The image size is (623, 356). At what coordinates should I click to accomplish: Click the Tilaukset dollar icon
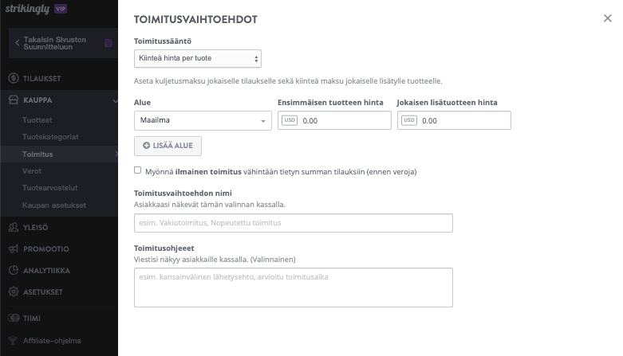coord(14,78)
